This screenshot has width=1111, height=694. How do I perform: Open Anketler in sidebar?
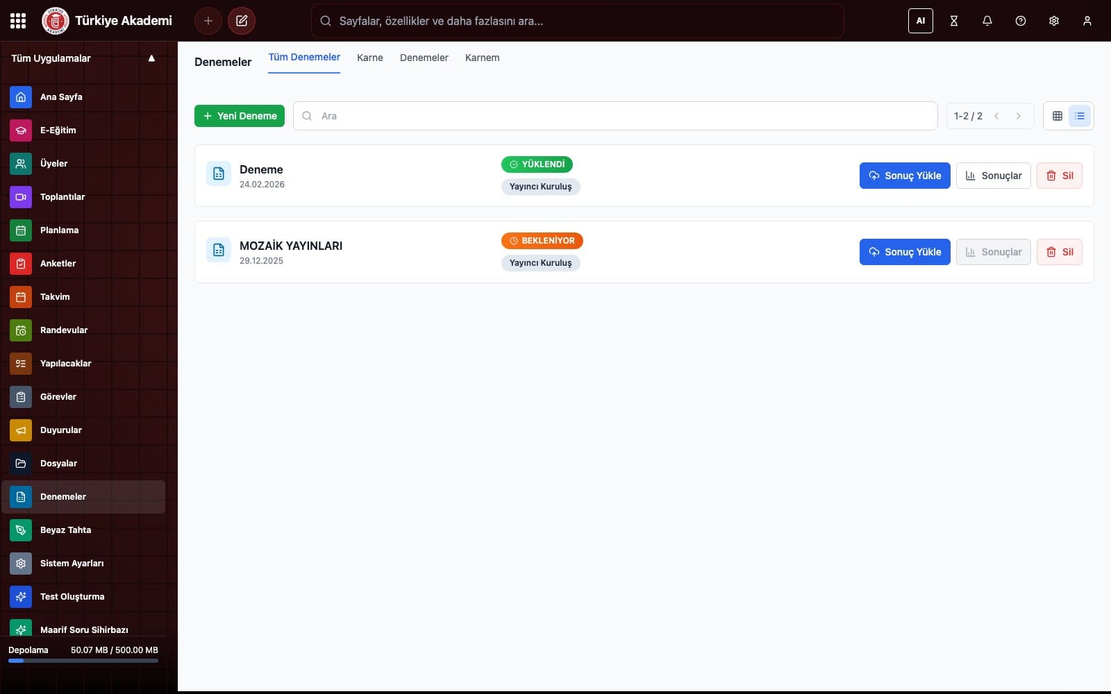(x=83, y=264)
